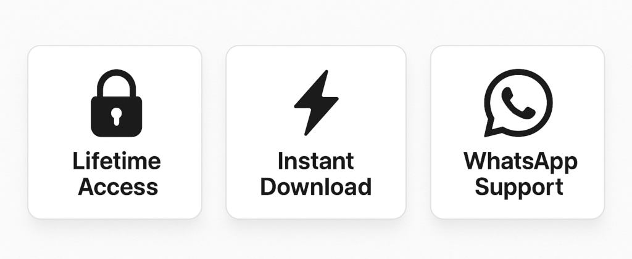Click the WhatsApp speech bubble tail
The height and width of the screenshot is (259, 632).
(493, 128)
